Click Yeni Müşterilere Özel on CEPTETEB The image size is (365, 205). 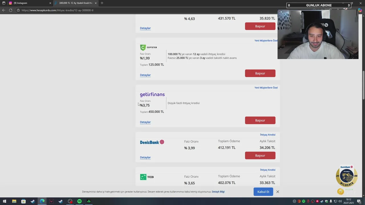click(266, 41)
